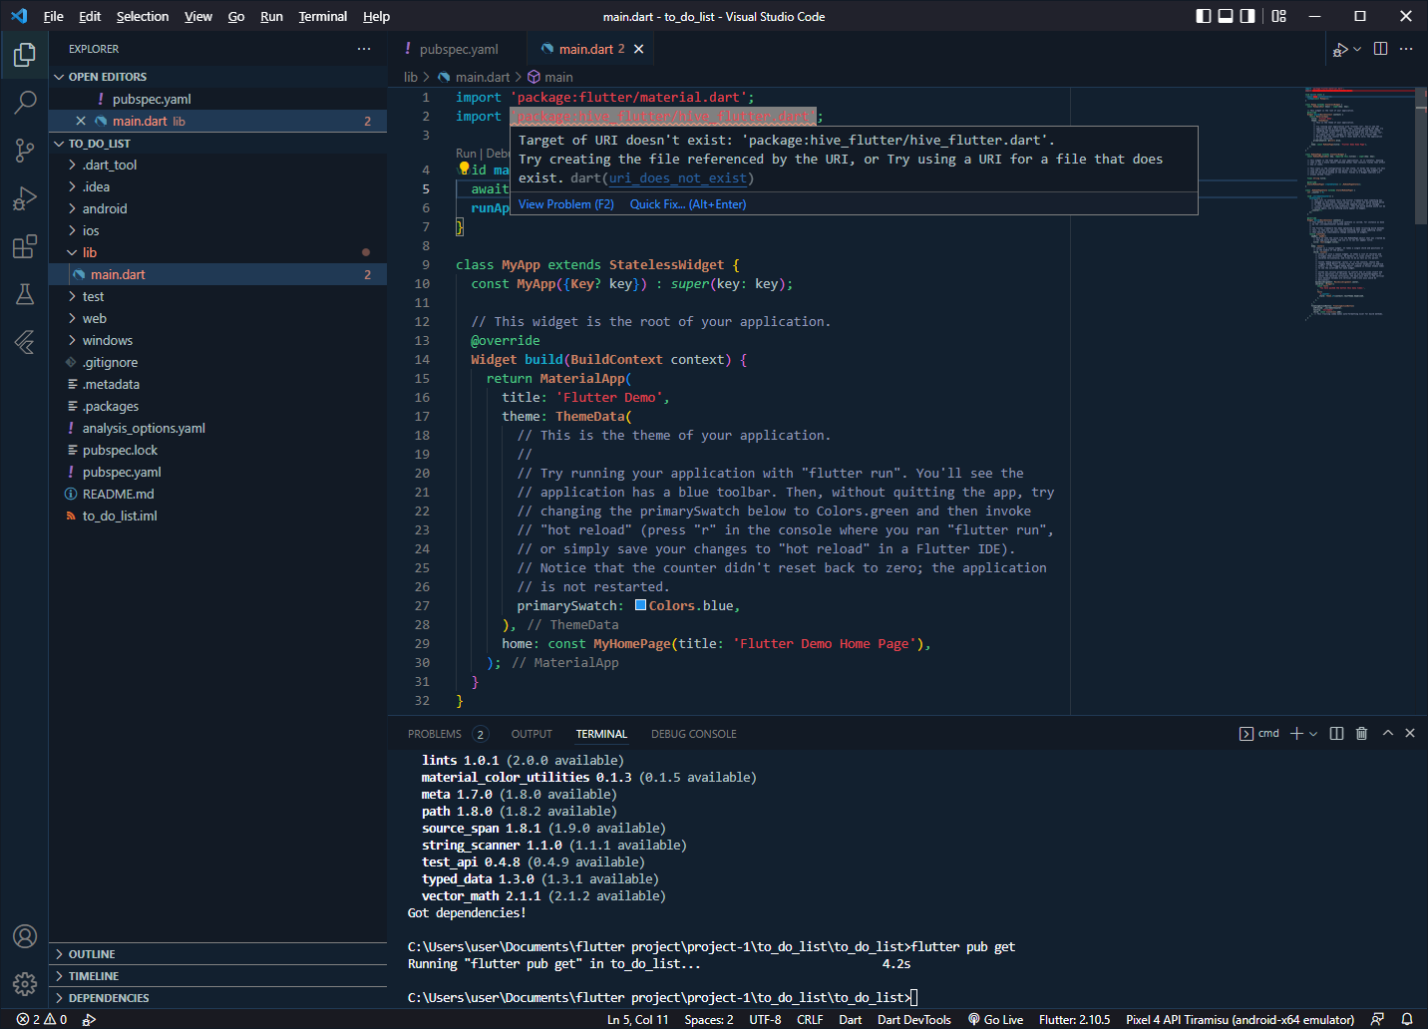Open Customize Layout icon in title bar
Image resolution: width=1428 pixels, height=1029 pixels.
coord(1279,16)
